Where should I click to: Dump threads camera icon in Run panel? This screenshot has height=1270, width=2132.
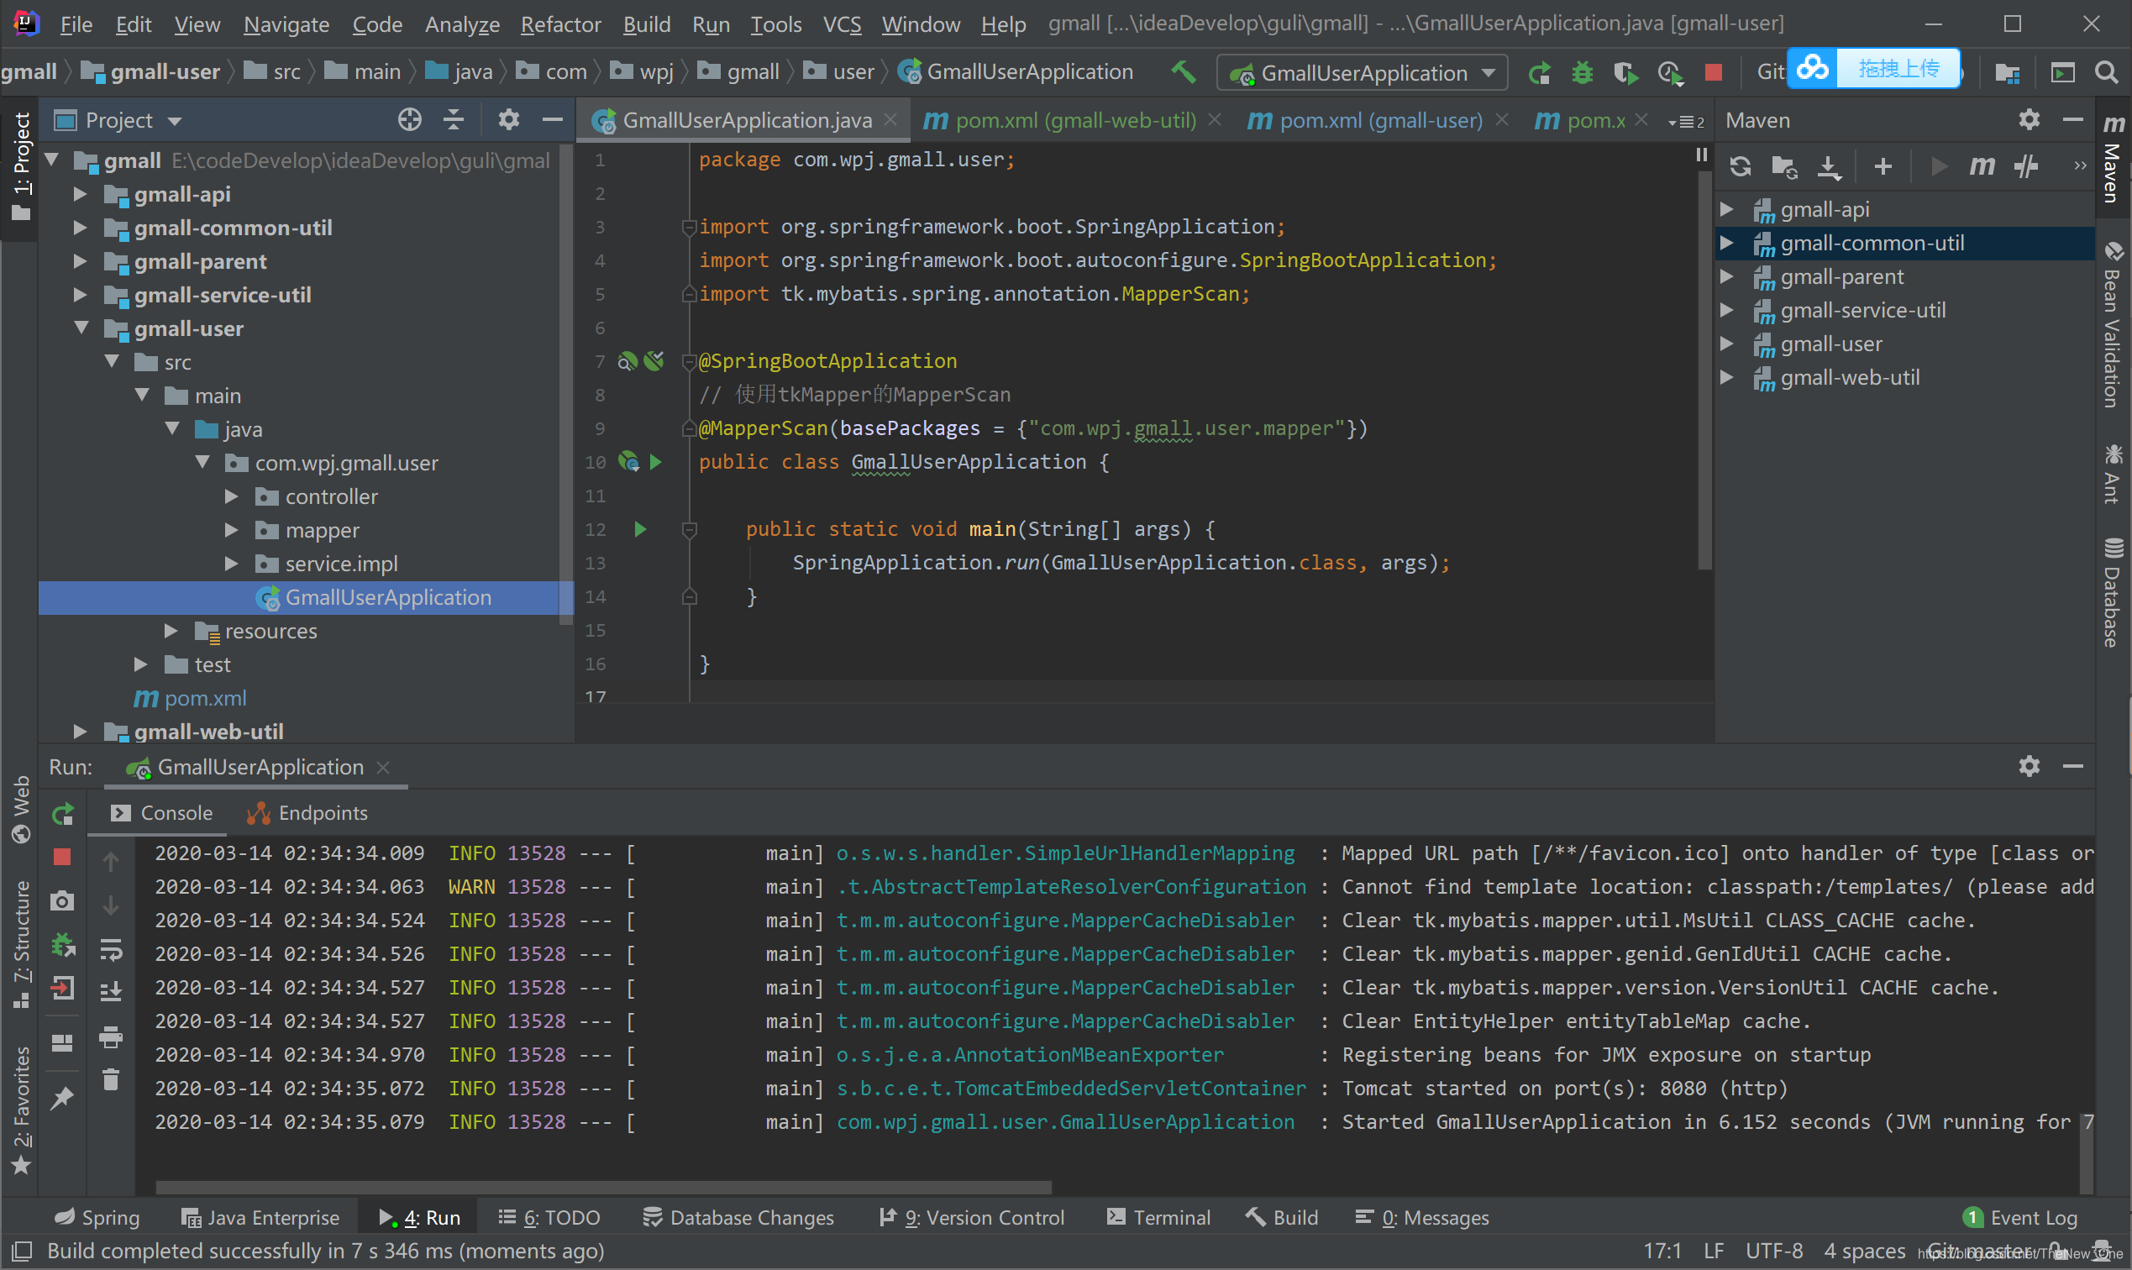pyautogui.click(x=61, y=900)
